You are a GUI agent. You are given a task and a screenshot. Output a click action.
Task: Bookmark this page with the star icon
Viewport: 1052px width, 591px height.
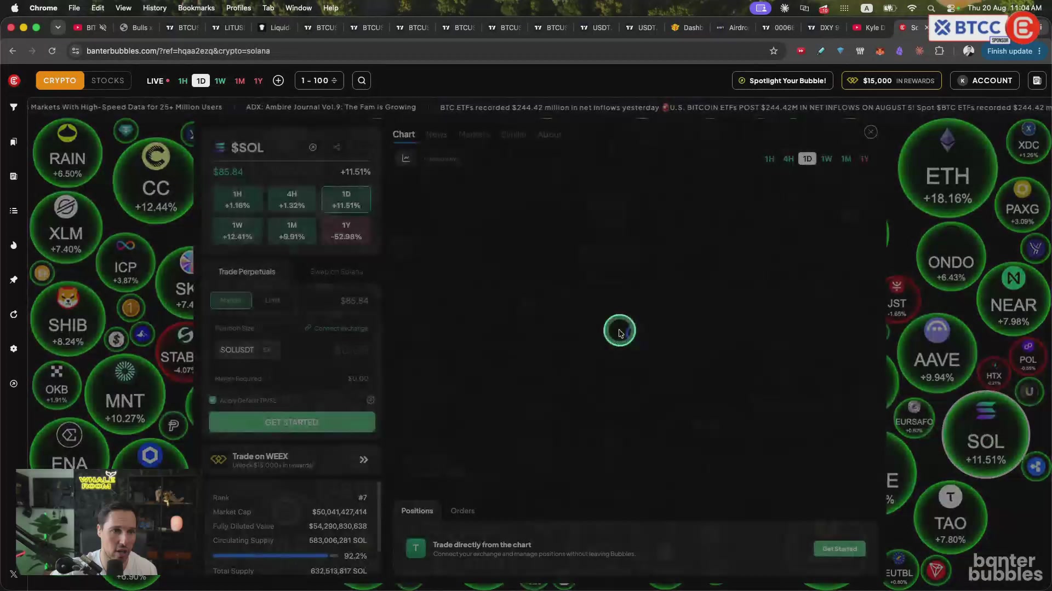(x=774, y=51)
